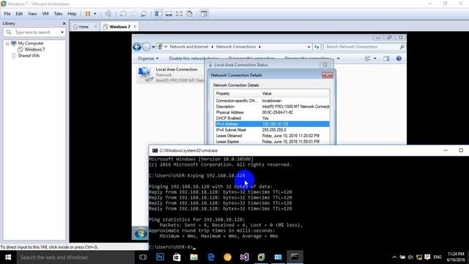Select the Physical Address row
Viewport: 469px width, 264px height.
coord(272,112)
